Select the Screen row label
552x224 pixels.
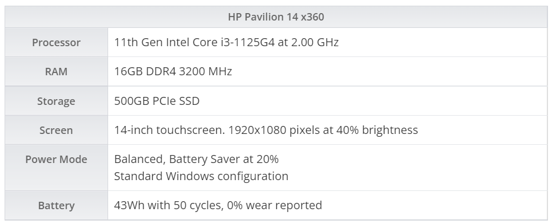56,130
